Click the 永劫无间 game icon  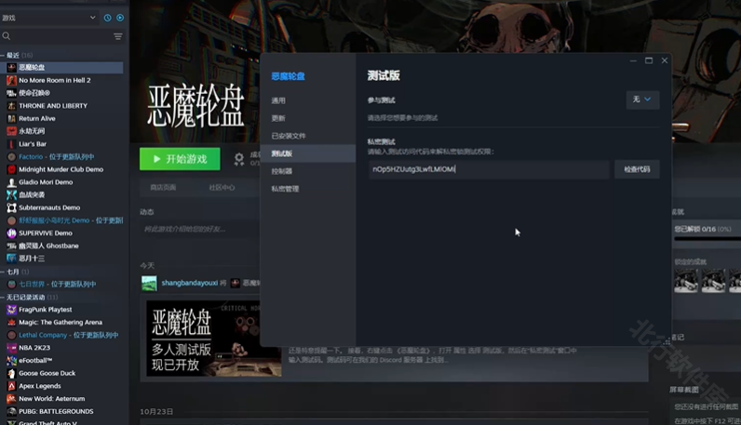coord(11,131)
